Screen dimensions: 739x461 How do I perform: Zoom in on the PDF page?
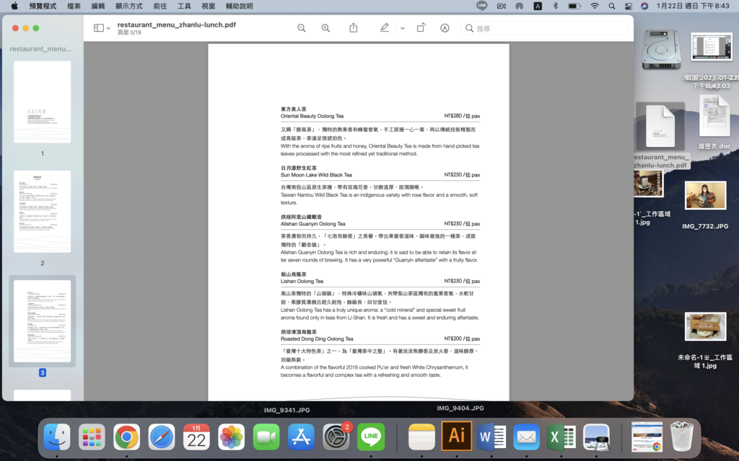click(x=325, y=28)
